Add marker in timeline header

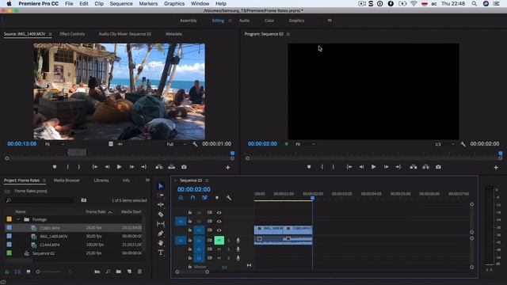pyautogui.click(x=217, y=197)
